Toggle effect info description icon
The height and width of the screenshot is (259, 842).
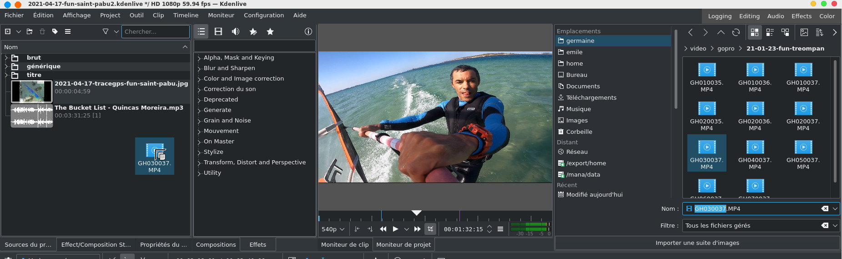click(308, 31)
